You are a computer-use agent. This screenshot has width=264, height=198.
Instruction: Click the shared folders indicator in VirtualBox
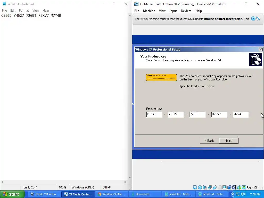click(x=220, y=187)
